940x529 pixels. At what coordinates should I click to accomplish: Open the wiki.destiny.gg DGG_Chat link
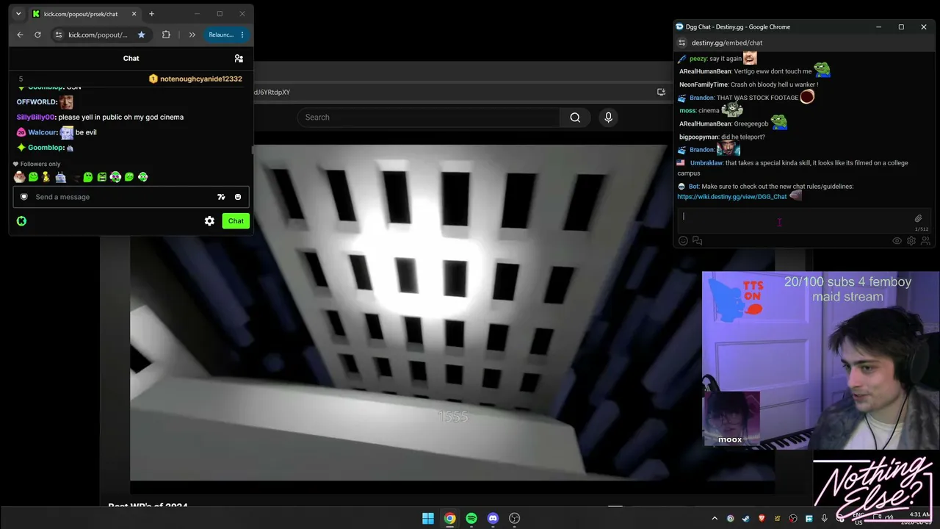point(731,197)
